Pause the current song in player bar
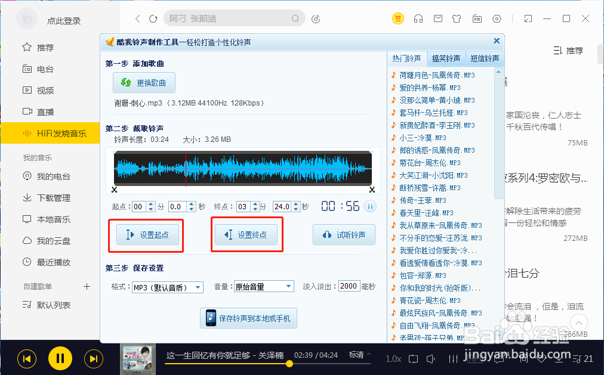Screen dimensions: 604x375 click(60, 358)
